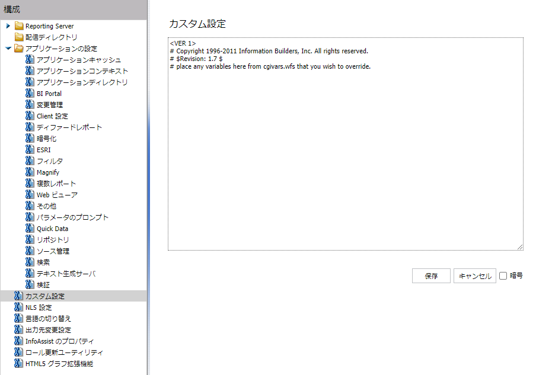Open the ソース管理 label
Image resolution: width=536 pixels, height=375 pixels.
click(x=53, y=251)
